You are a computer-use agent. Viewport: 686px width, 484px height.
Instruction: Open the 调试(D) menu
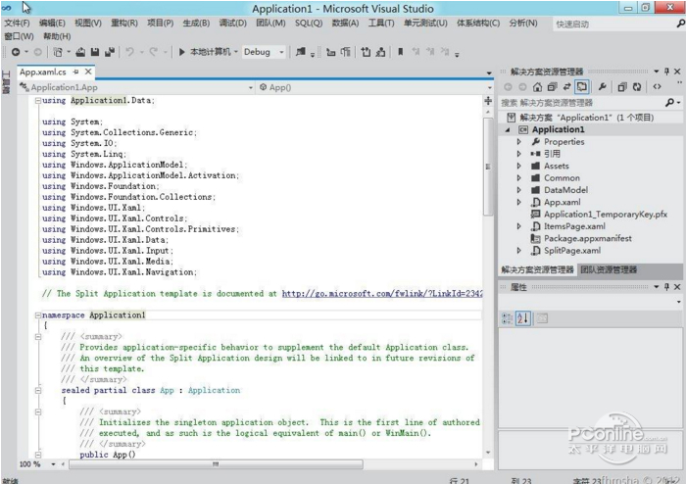pyautogui.click(x=232, y=23)
